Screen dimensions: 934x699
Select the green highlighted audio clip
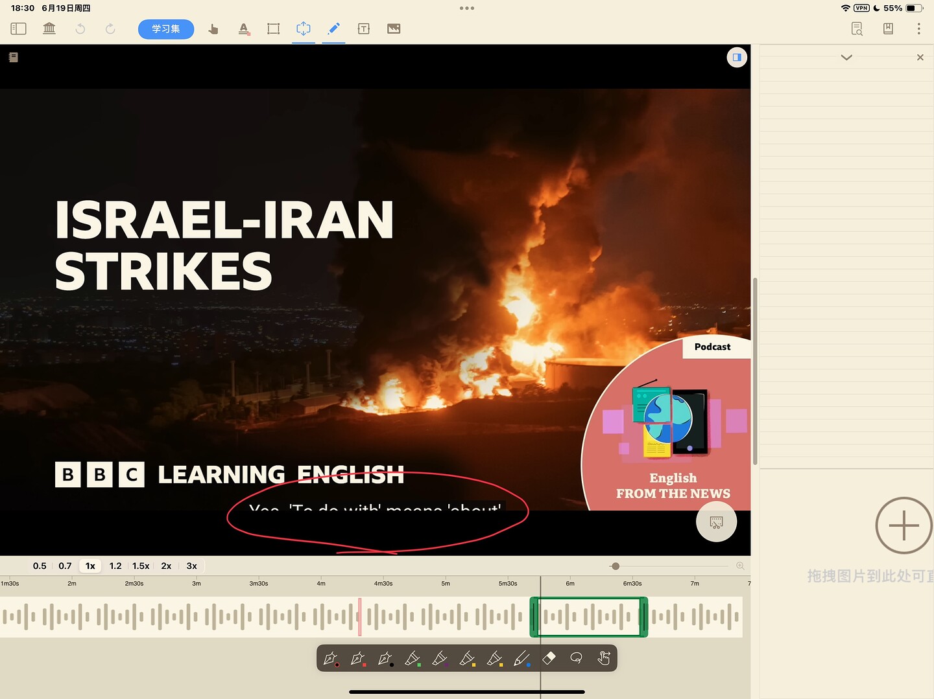tap(589, 617)
